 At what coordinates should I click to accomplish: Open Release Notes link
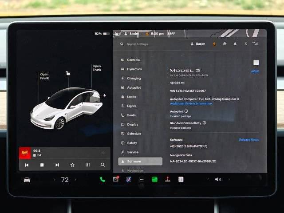(x=249, y=140)
